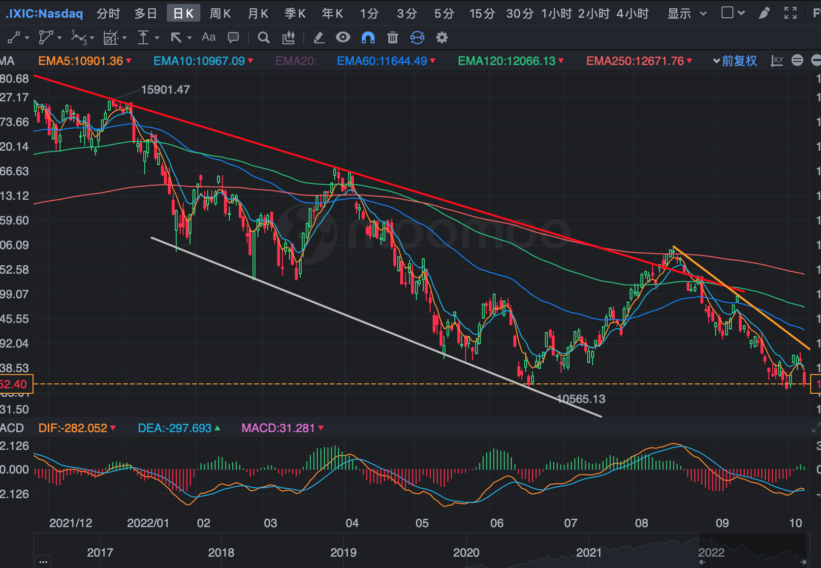Open the chart layout square dropdown
Screen dimensions: 821x568
733,13
